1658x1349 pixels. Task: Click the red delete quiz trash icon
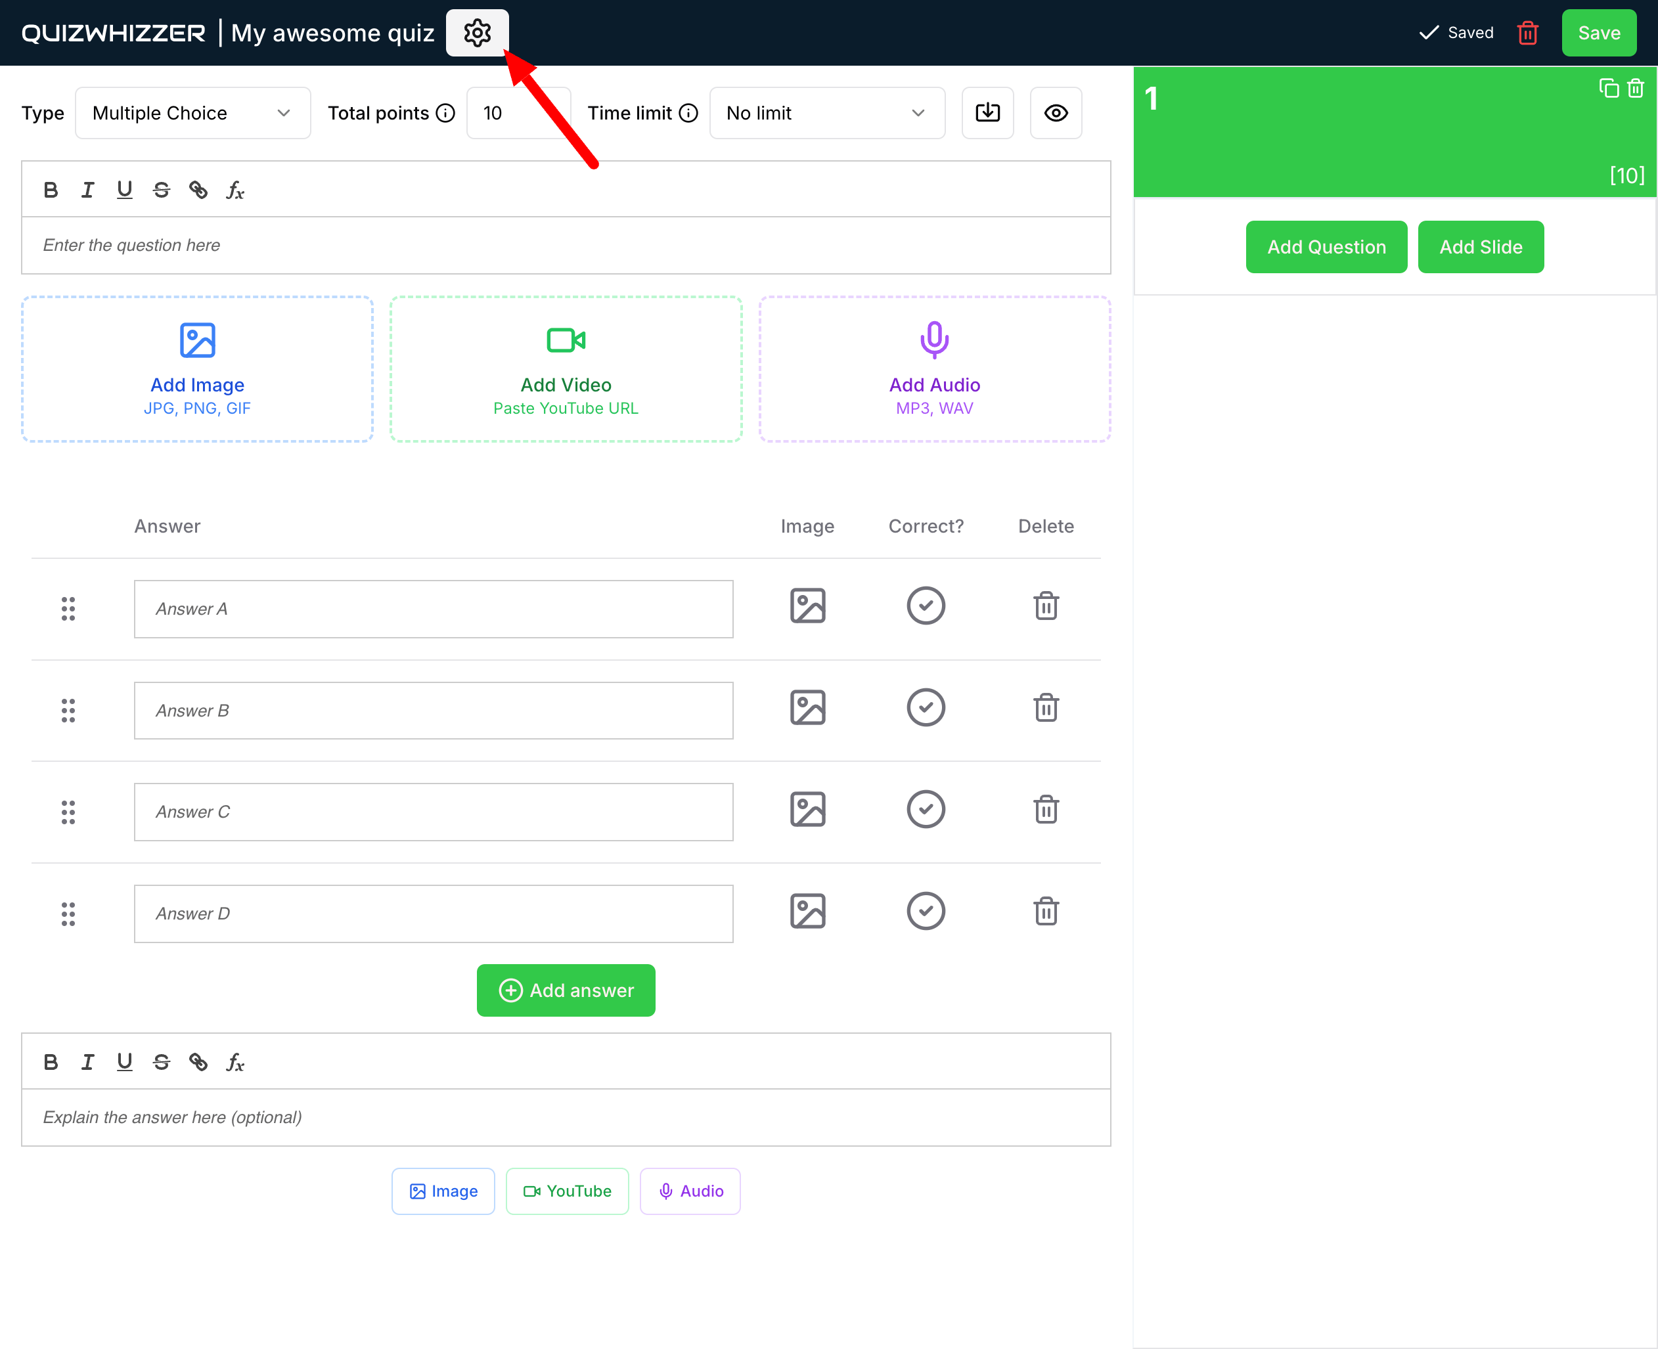pyautogui.click(x=1527, y=33)
